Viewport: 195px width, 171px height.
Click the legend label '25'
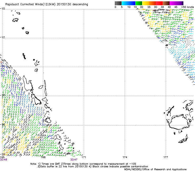click(x=149, y=7)
